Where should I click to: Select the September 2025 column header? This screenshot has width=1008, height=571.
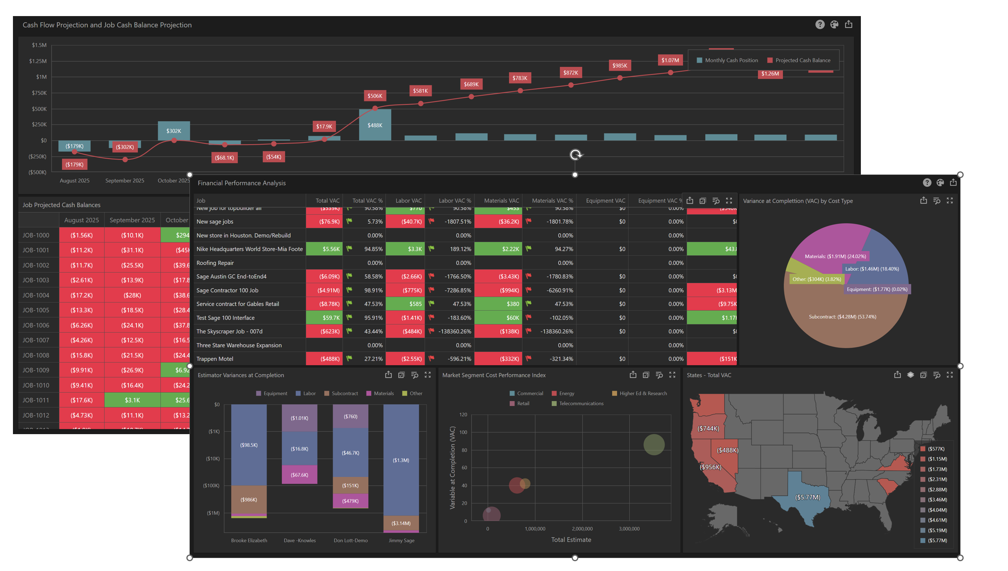(x=132, y=220)
